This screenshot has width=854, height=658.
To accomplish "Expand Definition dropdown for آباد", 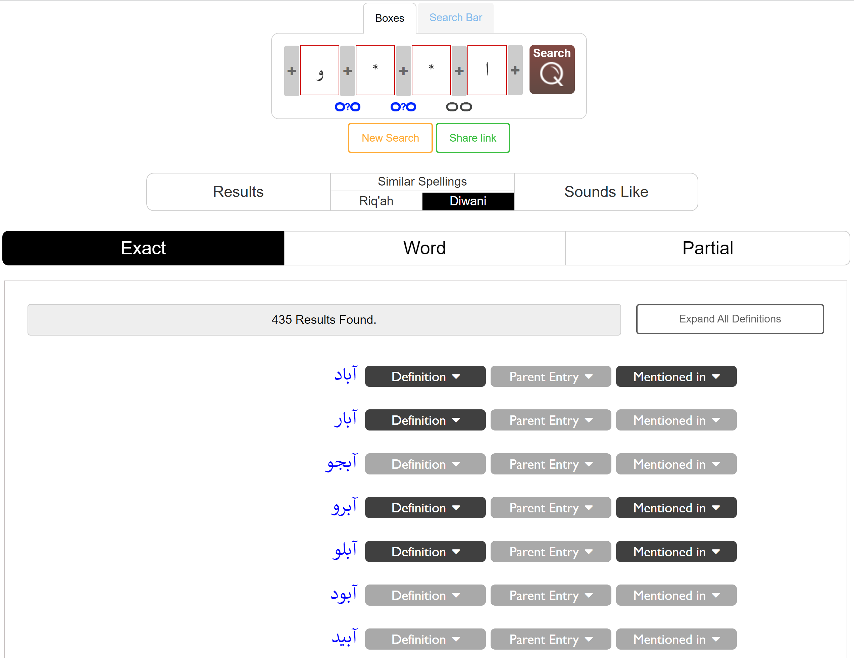I will (x=425, y=376).
